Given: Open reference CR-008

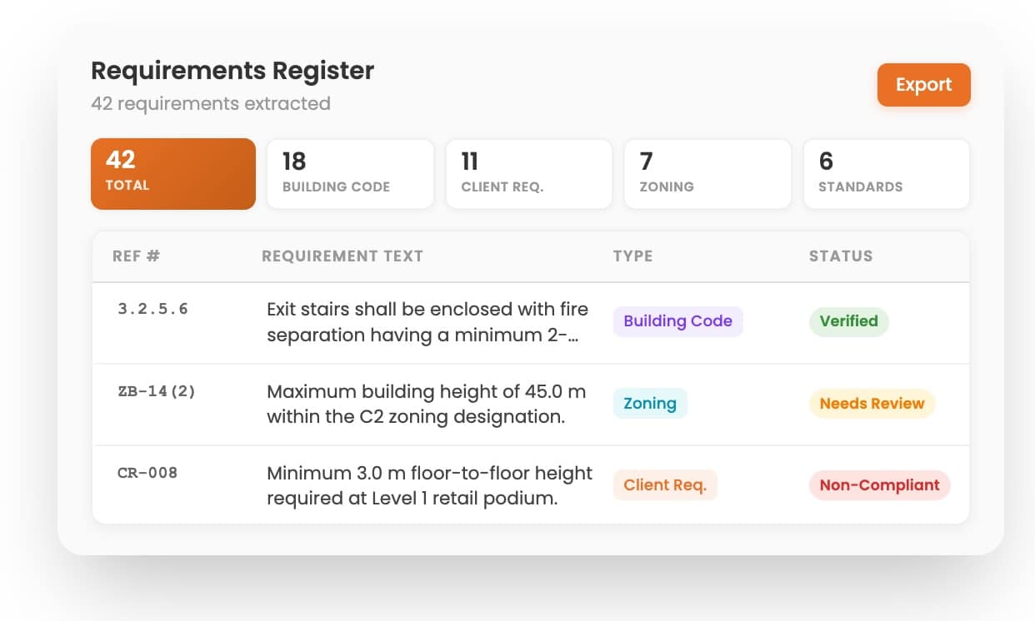Looking at the screenshot, I should pos(147,473).
